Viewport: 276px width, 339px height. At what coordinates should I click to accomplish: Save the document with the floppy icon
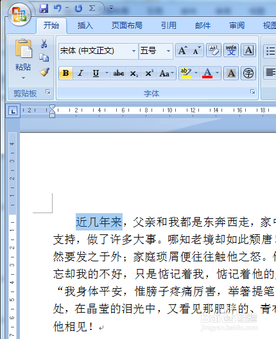coord(44,8)
